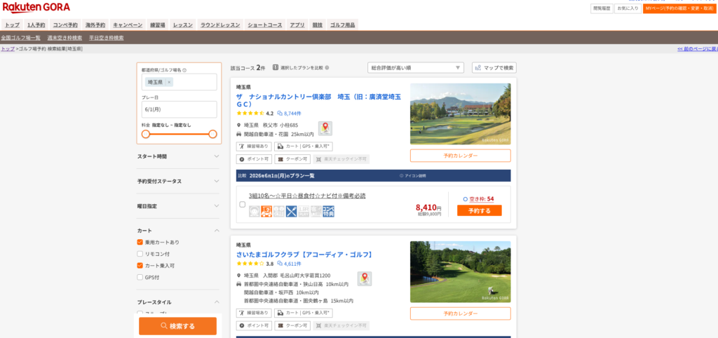Open 予約カレンダー for さいたまゴルフクラブ

click(x=460, y=313)
